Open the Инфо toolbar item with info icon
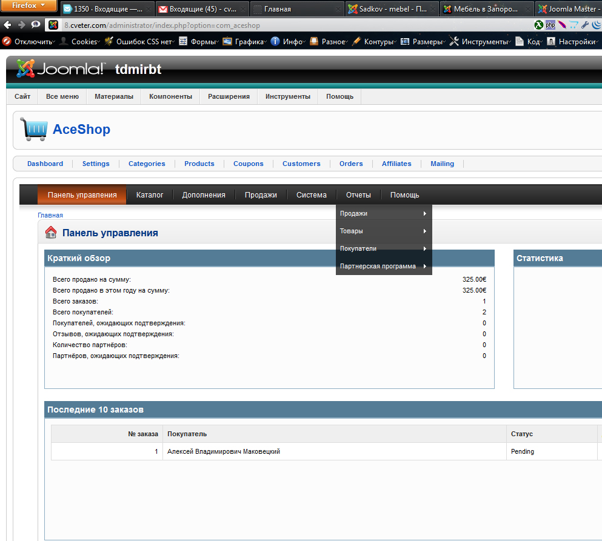This screenshot has width=602, height=541. tap(287, 42)
